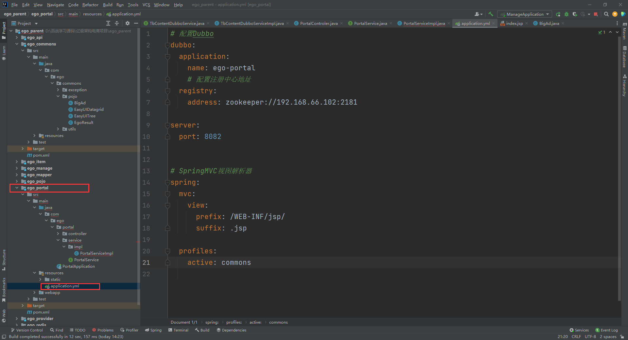This screenshot has height=340, width=628.
Task: Toggle the TODO tool window
Action: click(x=78, y=330)
